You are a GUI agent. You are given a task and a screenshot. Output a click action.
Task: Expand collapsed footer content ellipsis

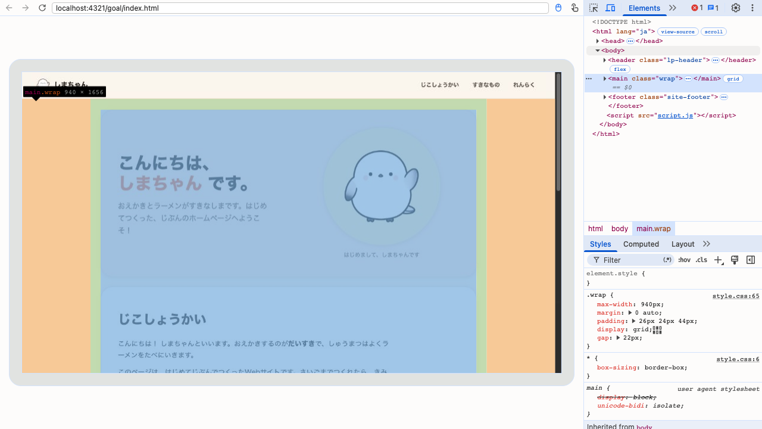tap(724, 97)
